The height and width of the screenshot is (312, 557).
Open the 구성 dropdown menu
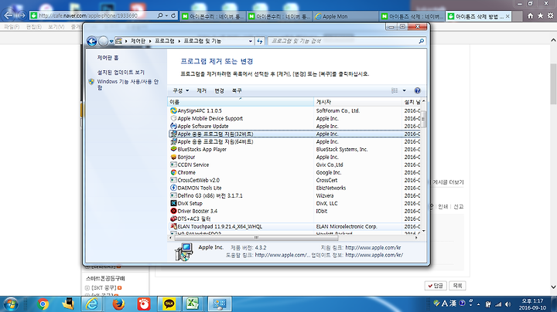pos(180,91)
